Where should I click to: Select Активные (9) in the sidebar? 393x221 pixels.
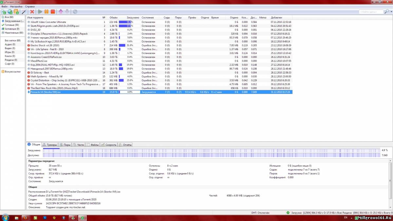(12, 29)
